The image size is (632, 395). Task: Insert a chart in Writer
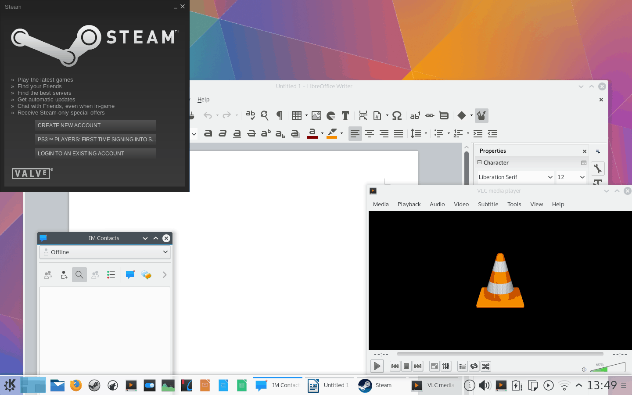coord(331,115)
